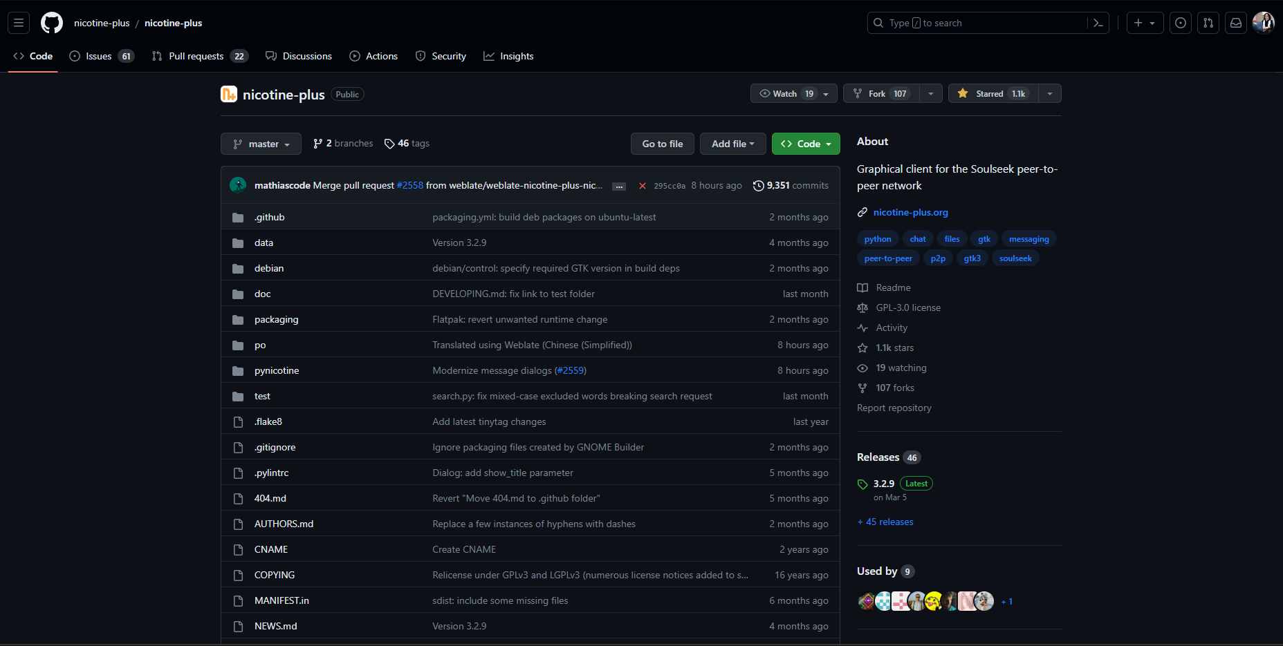Unstar the repository with Starred button
Screen dimensions: 1283x646
pos(993,93)
